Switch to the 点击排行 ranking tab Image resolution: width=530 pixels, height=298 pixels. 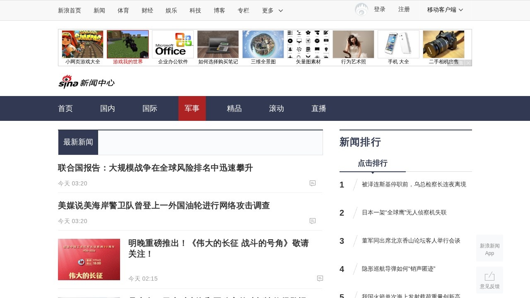pos(373,163)
